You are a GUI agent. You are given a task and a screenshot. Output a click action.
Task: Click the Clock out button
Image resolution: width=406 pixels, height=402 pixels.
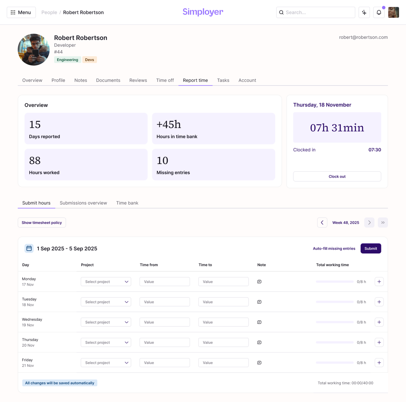(337, 176)
